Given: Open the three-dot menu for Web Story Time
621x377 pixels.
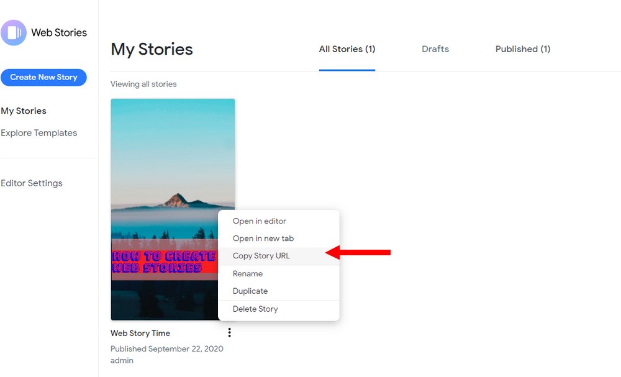Looking at the screenshot, I should coord(229,333).
